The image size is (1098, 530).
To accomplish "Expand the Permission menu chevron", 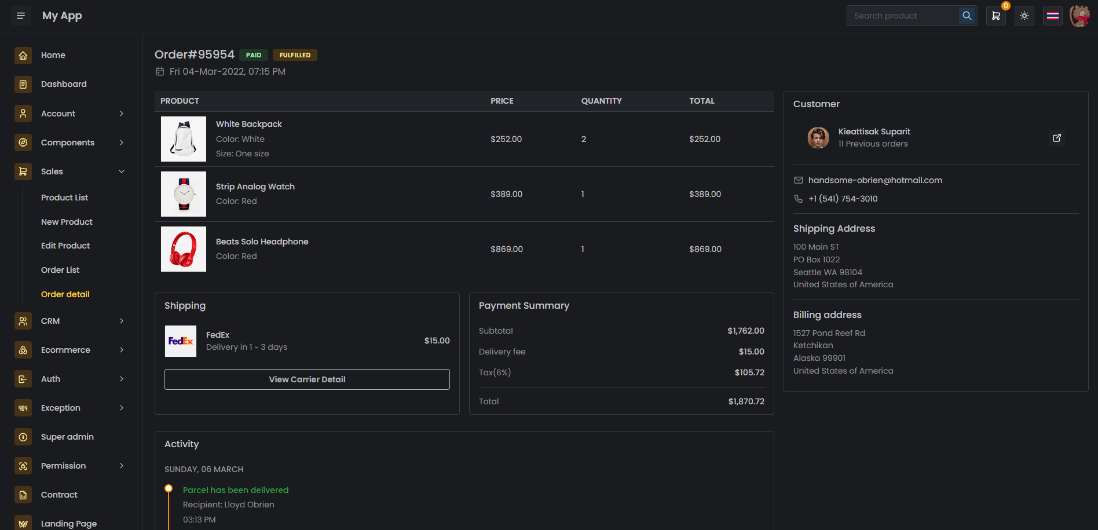I will click(x=122, y=466).
